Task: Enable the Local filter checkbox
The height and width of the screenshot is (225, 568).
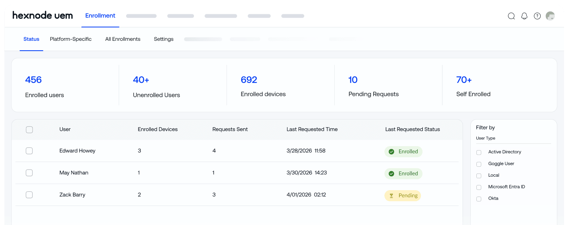Action: pyautogui.click(x=479, y=175)
